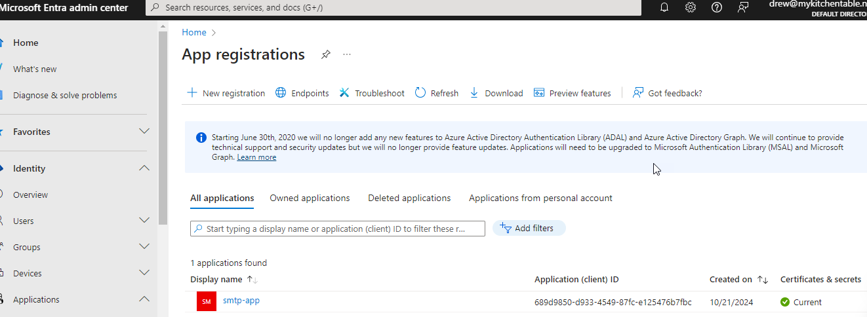The height and width of the screenshot is (317, 867).
Task: Open What's new in sidebar
Action: 35,69
